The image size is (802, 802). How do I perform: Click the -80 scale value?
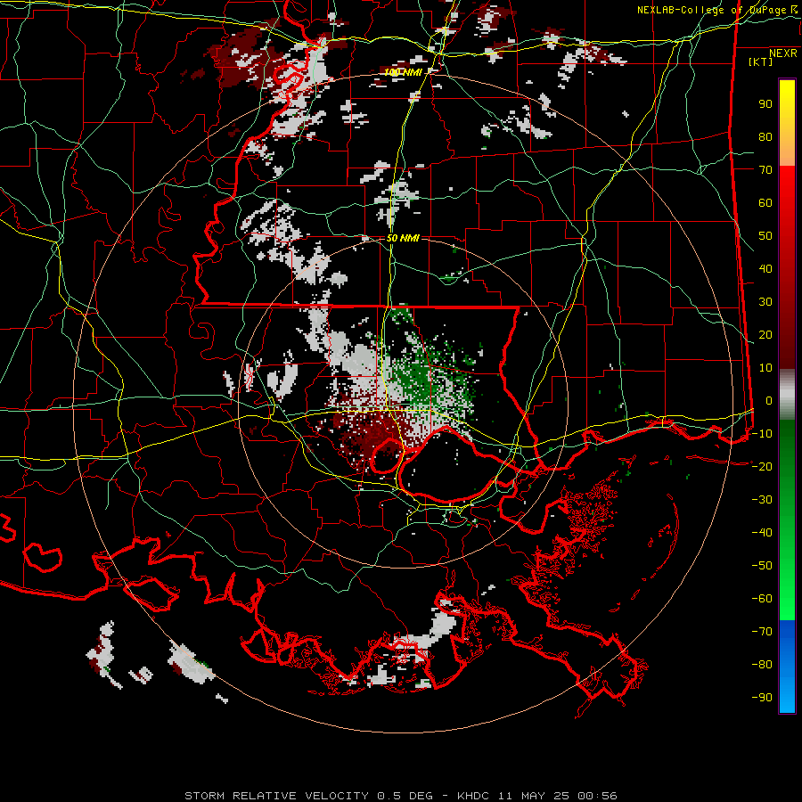click(x=762, y=665)
